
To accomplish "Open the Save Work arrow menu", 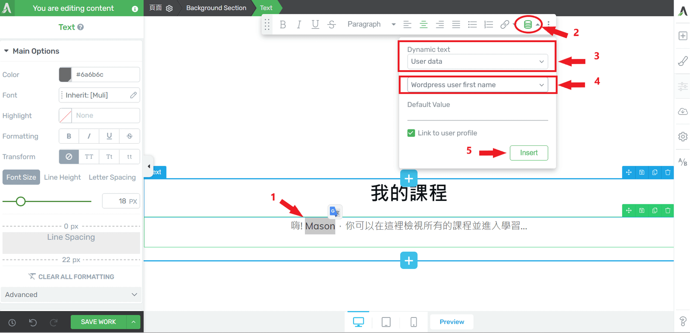I will [134, 322].
